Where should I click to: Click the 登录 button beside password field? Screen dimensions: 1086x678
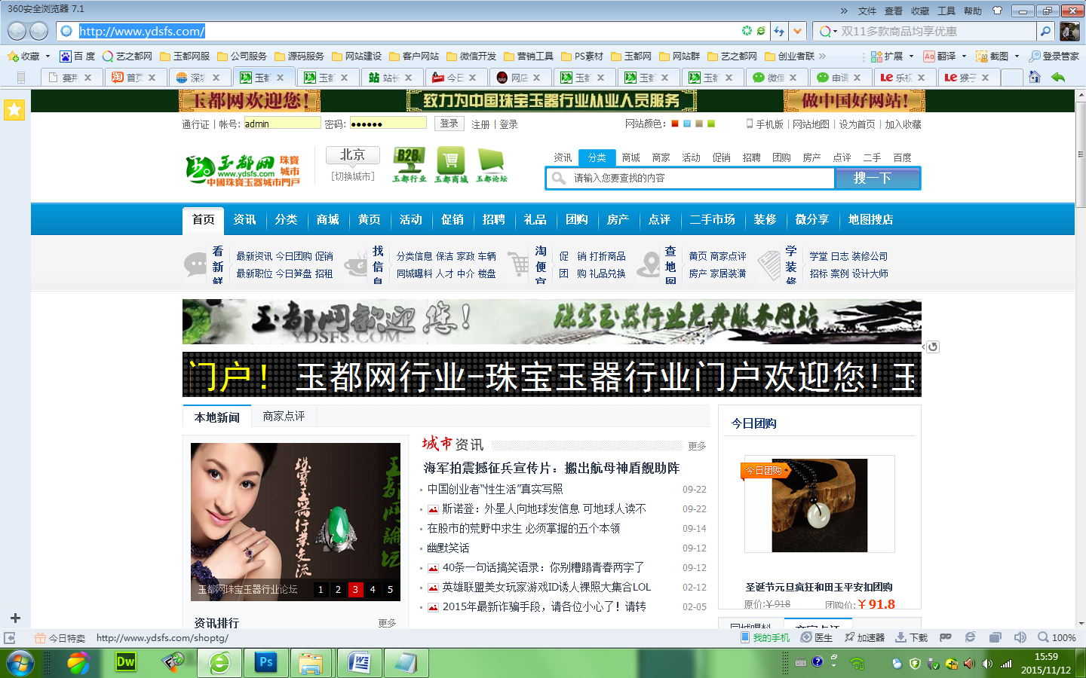[x=449, y=124]
